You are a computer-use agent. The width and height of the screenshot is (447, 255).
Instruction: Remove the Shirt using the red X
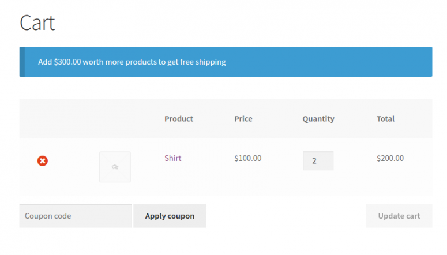[x=43, y=161]
